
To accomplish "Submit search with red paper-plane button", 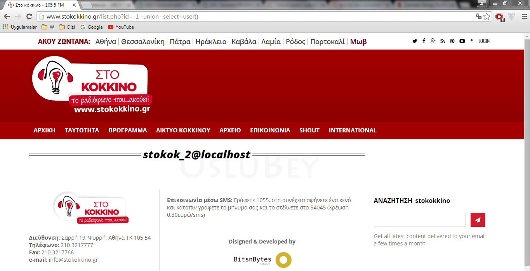I will [478, 220].
